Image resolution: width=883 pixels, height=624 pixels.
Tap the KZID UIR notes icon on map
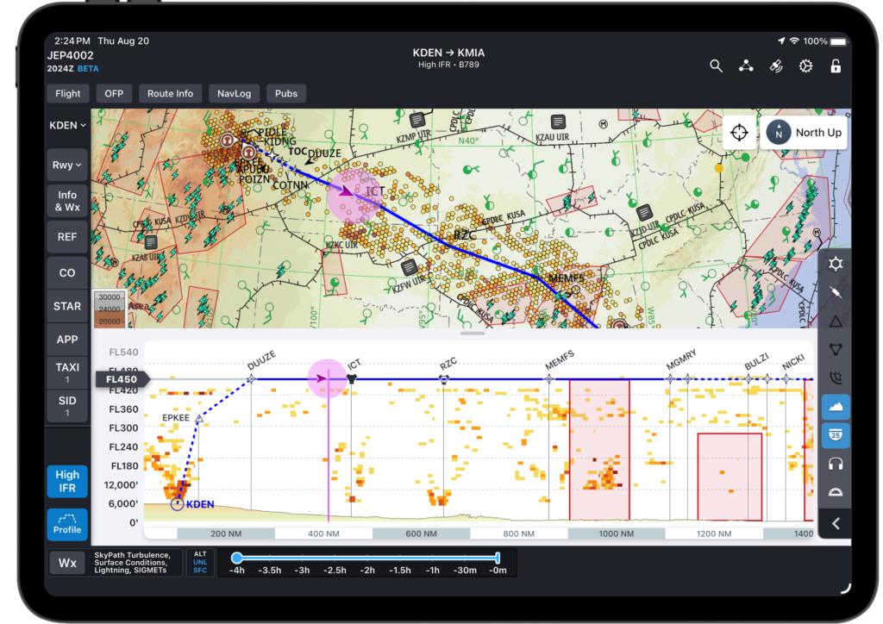(645, 213)
